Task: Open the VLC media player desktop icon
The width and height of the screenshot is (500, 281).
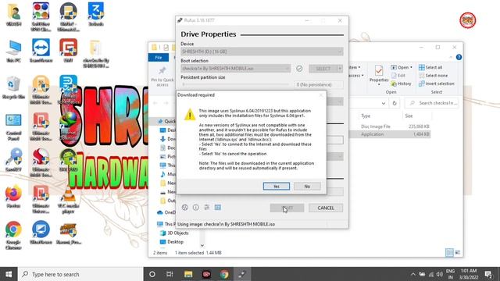Action: (68, 200)
